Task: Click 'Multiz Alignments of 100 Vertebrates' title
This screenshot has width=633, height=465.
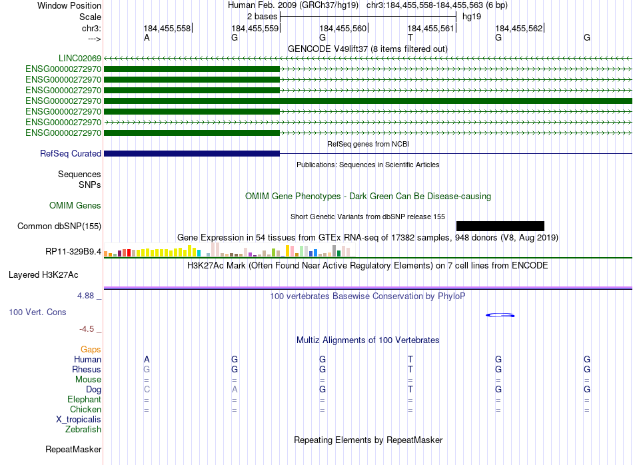Action: [x=368, y=340]
